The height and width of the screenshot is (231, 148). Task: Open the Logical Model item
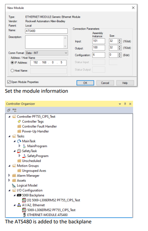[x=27, y=185]
